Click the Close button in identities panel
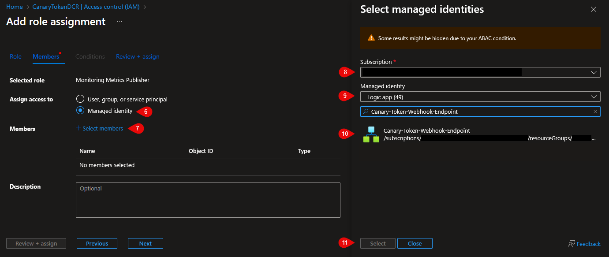The image size is (609, 257). click(x=415, y=243)
